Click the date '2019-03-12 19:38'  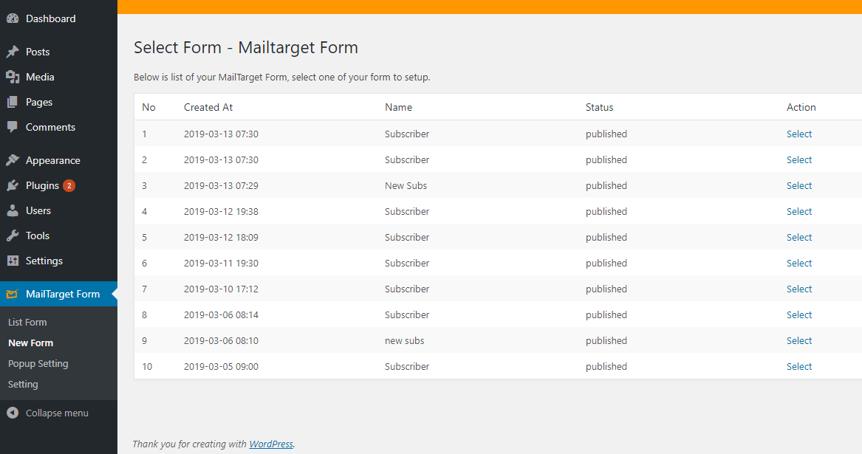click(221, 212)
